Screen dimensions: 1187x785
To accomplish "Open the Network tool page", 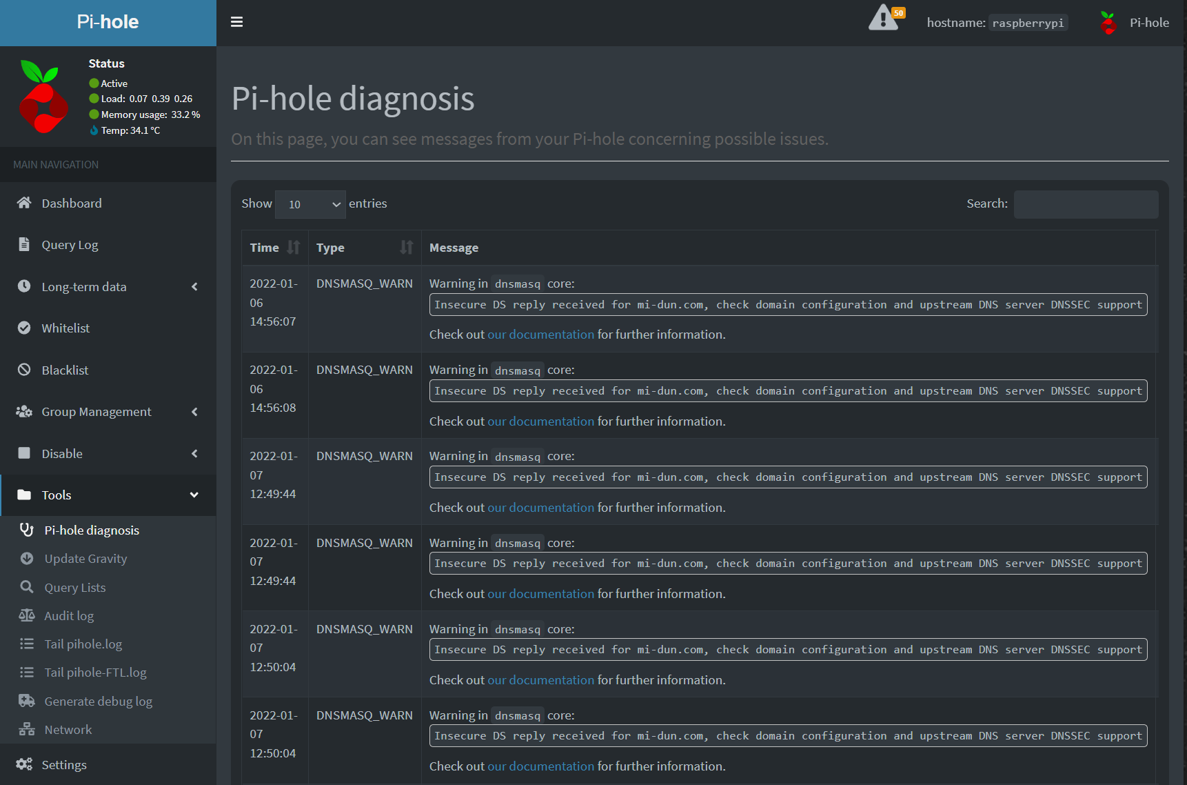I will click(68, 729).
